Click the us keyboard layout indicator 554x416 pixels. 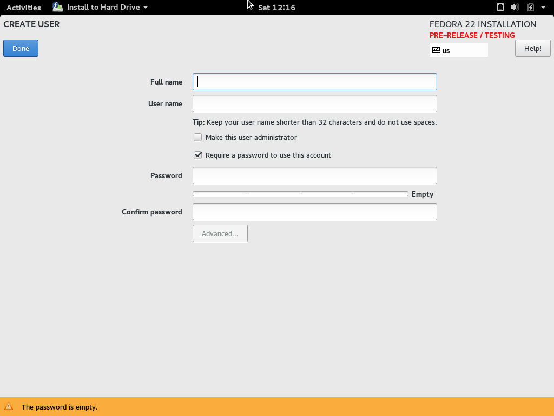(459, 50)
